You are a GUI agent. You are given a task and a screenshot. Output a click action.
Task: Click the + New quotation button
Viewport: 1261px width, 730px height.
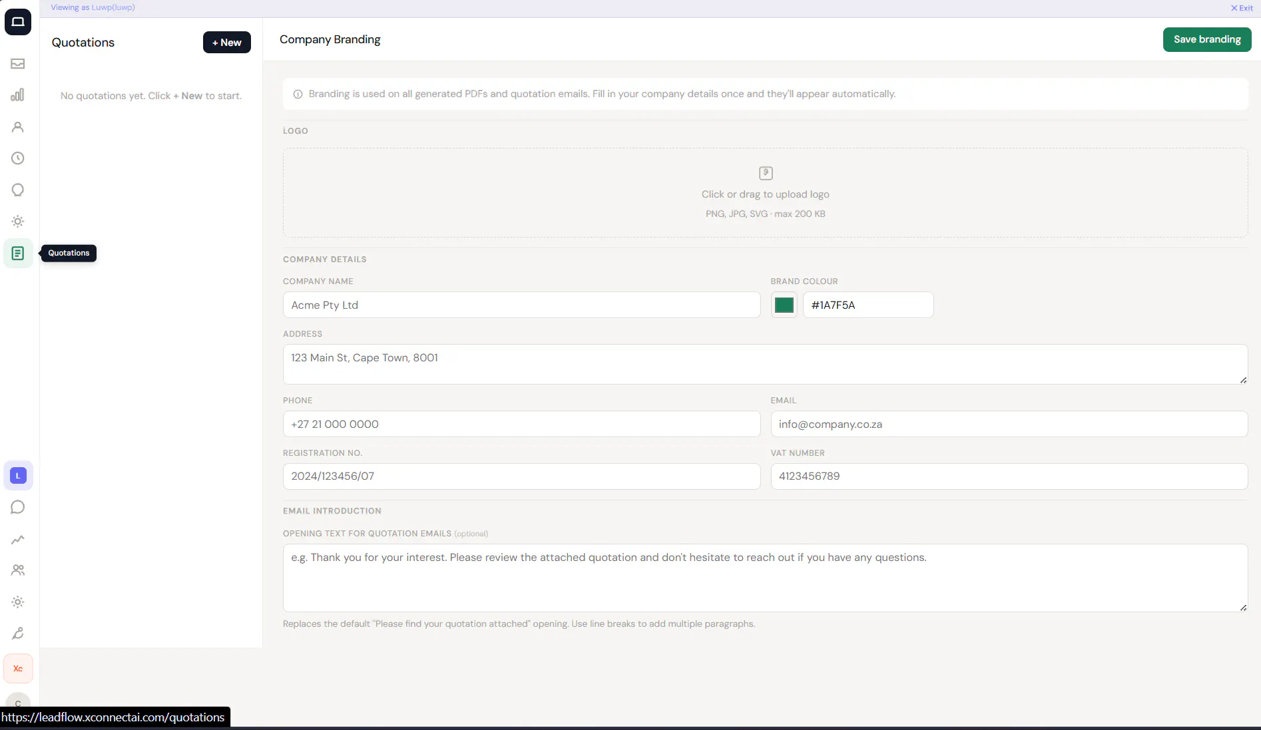click(227, 43)
